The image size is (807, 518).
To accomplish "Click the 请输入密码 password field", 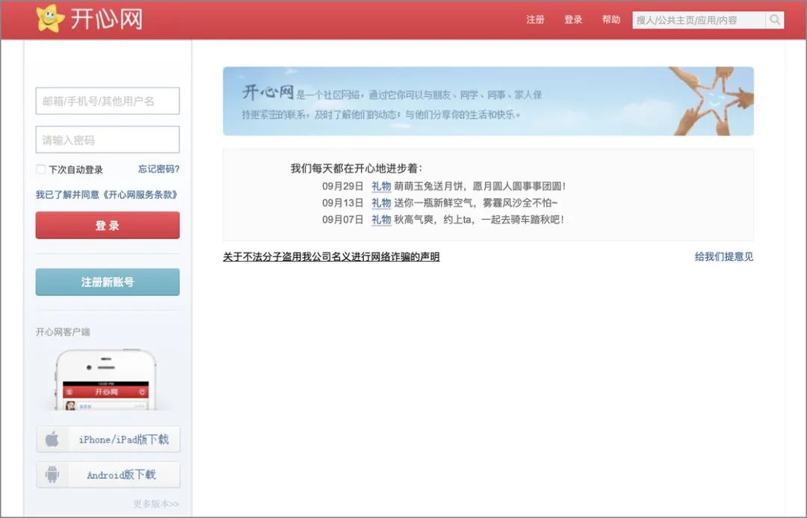I will click(x=108, y=140).
